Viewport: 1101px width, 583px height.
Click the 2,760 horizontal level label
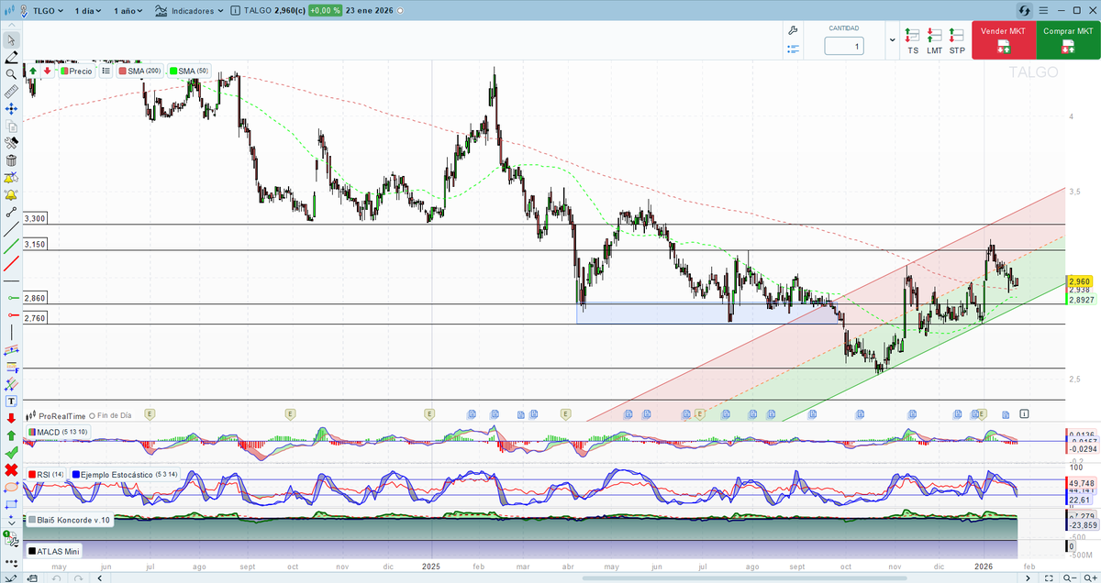[36, 318]
